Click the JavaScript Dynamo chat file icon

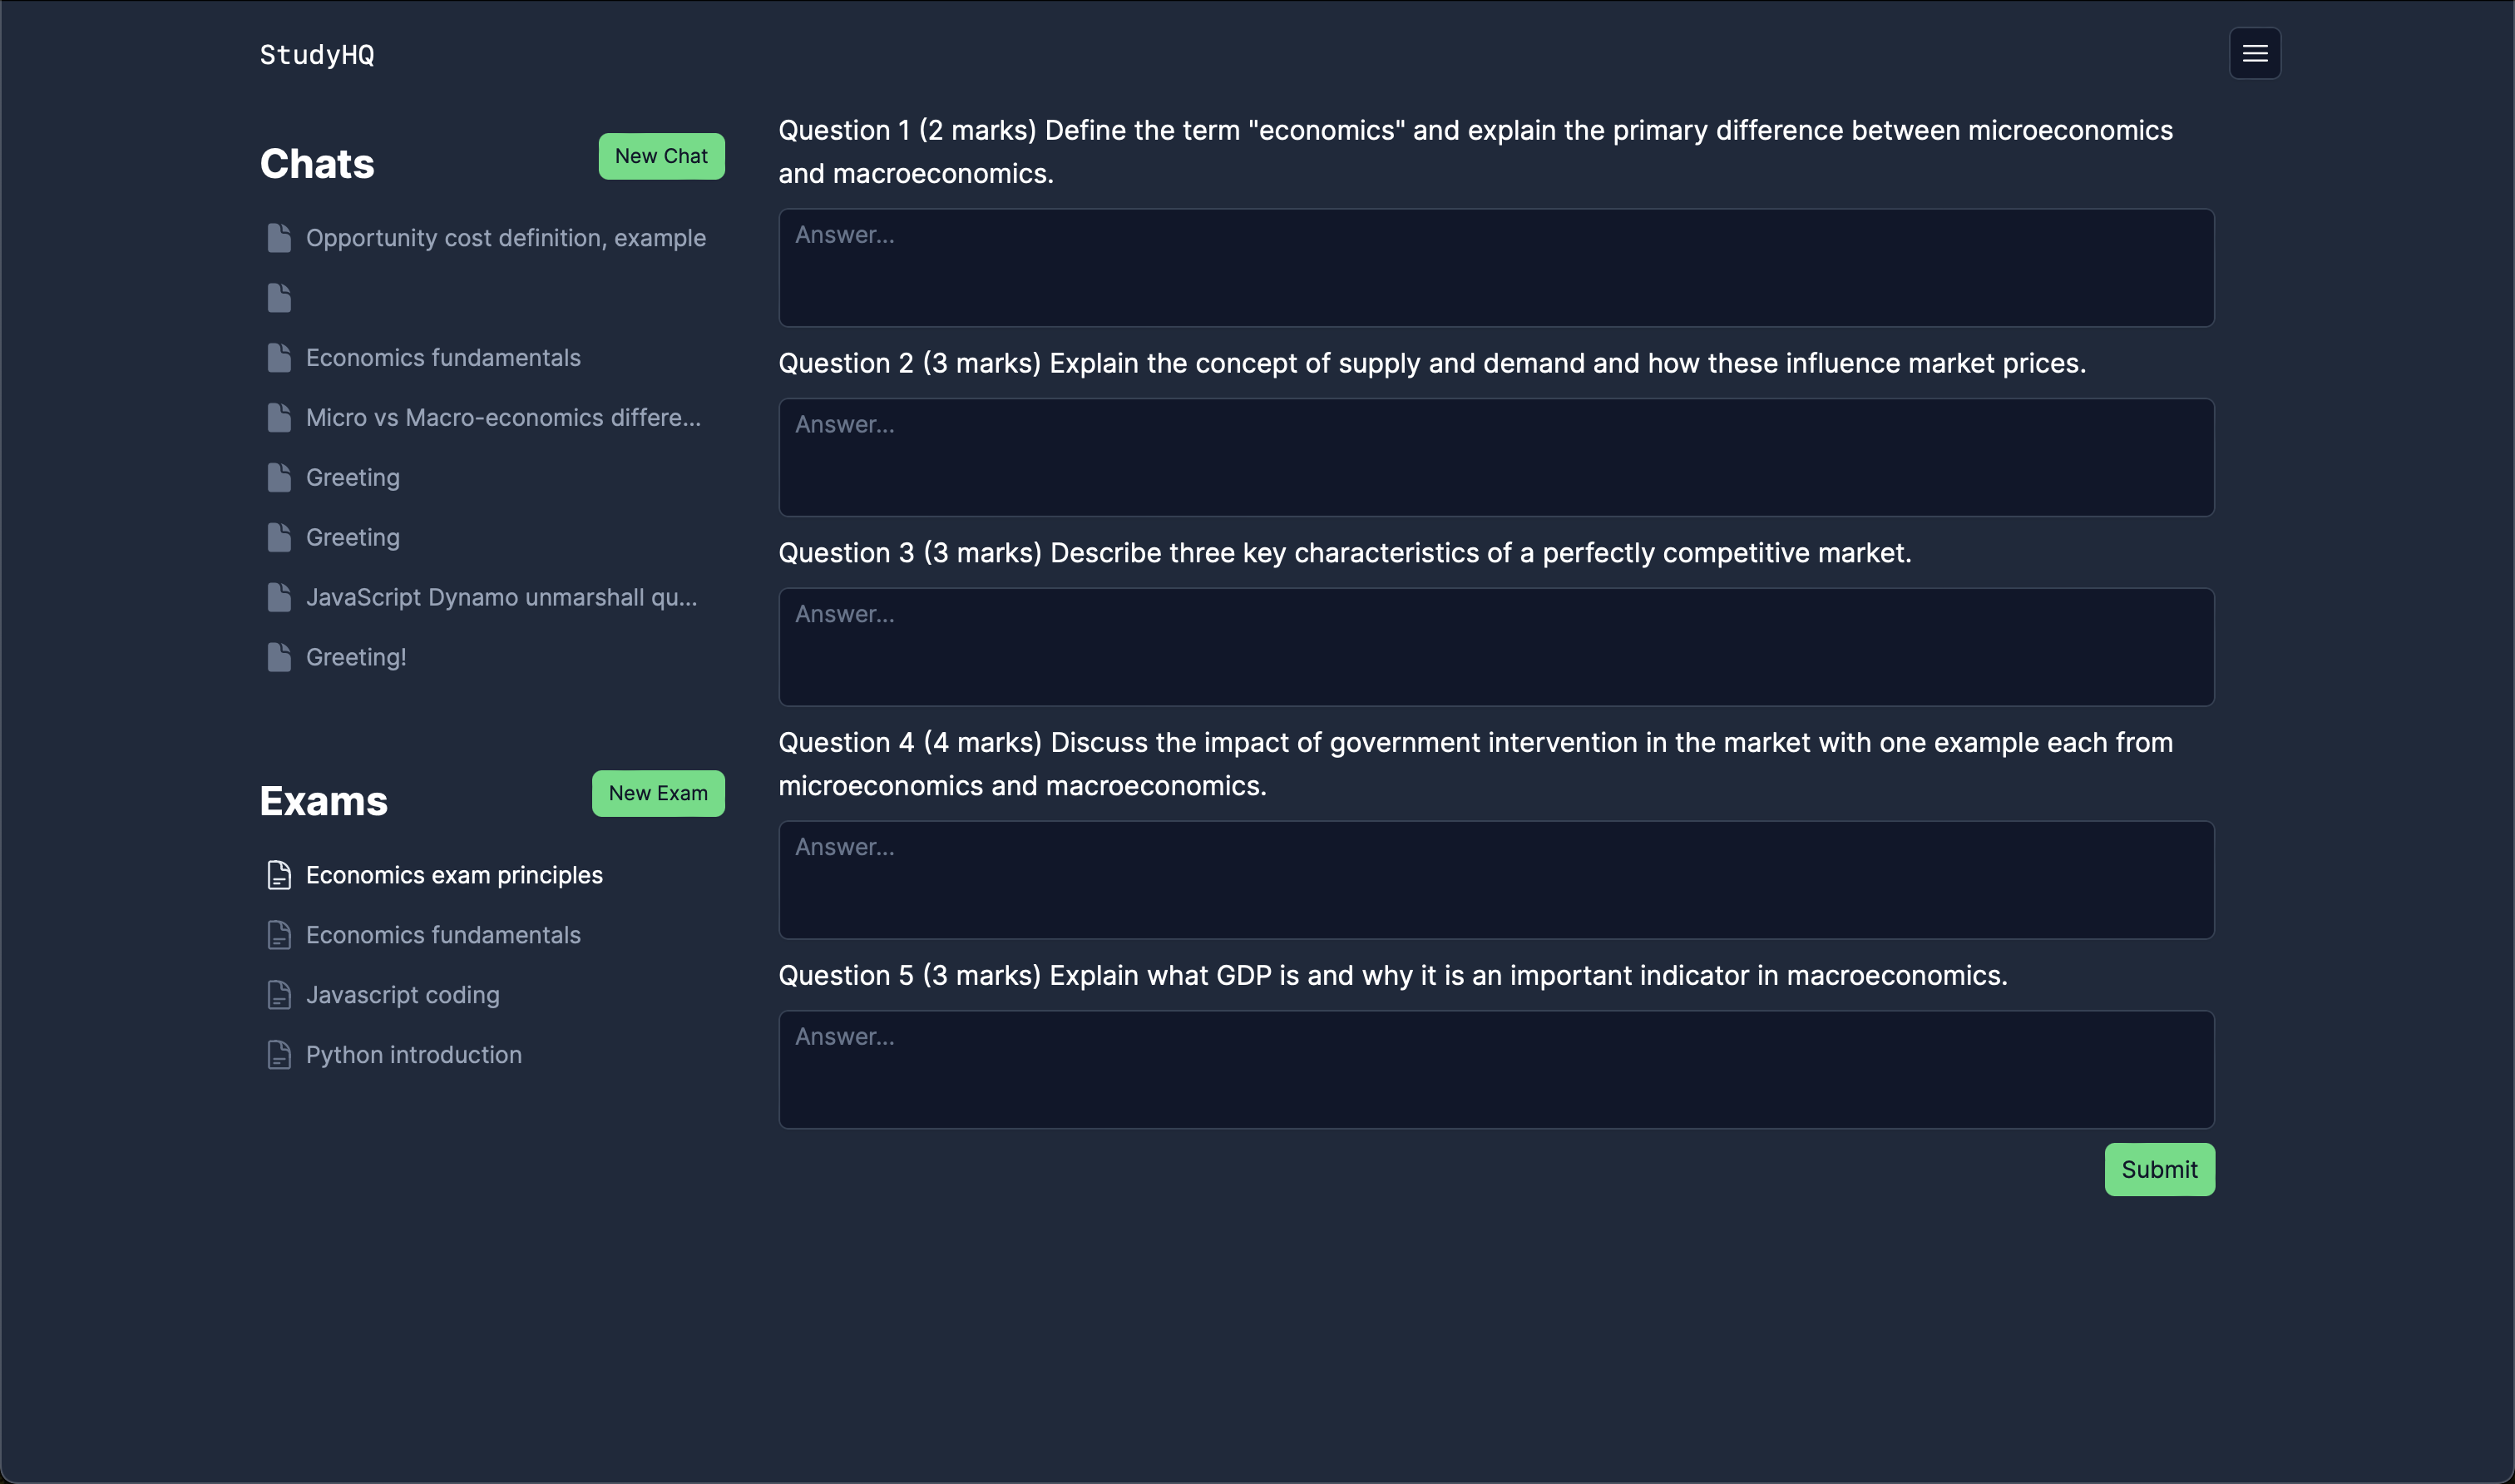[279, 597]
